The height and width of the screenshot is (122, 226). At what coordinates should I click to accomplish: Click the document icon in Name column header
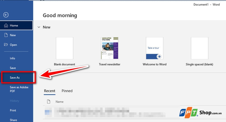coord(49,102)
